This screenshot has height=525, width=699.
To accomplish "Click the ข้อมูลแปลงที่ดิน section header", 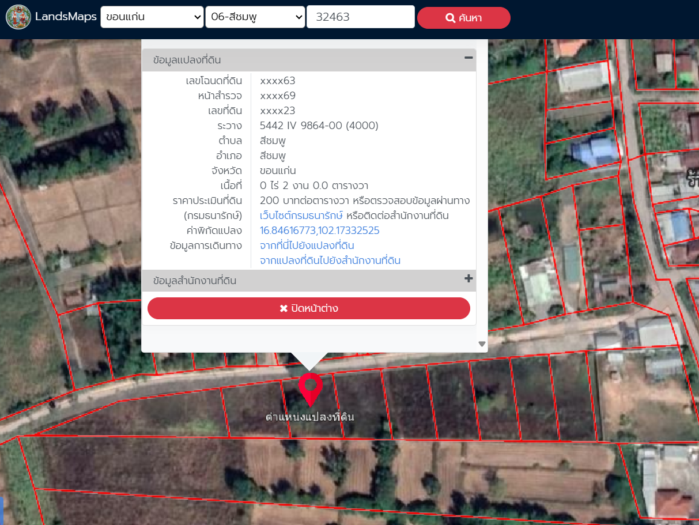I will [187, 60].
